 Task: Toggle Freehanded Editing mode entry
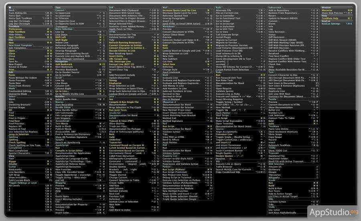pyautogui.click(x=20, y=91)
